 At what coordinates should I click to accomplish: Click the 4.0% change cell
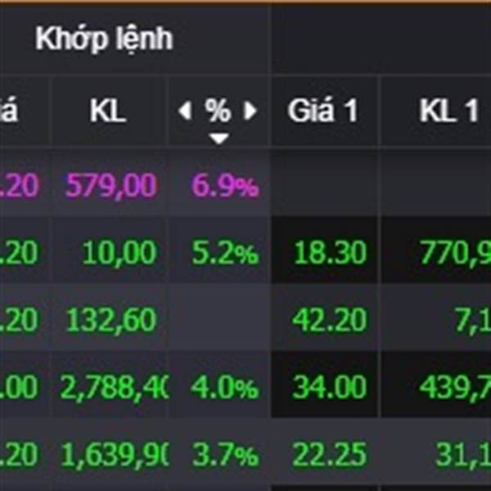(x=225, y=387)
